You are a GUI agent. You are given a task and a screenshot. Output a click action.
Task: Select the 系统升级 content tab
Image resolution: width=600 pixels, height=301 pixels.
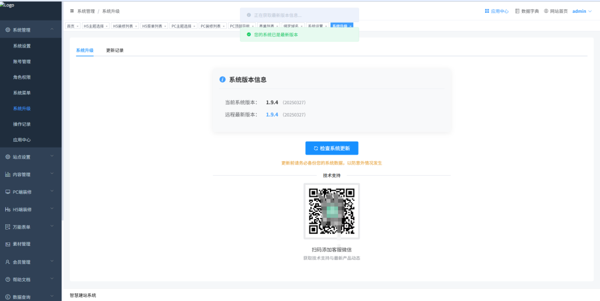click(x=84, y=50)
